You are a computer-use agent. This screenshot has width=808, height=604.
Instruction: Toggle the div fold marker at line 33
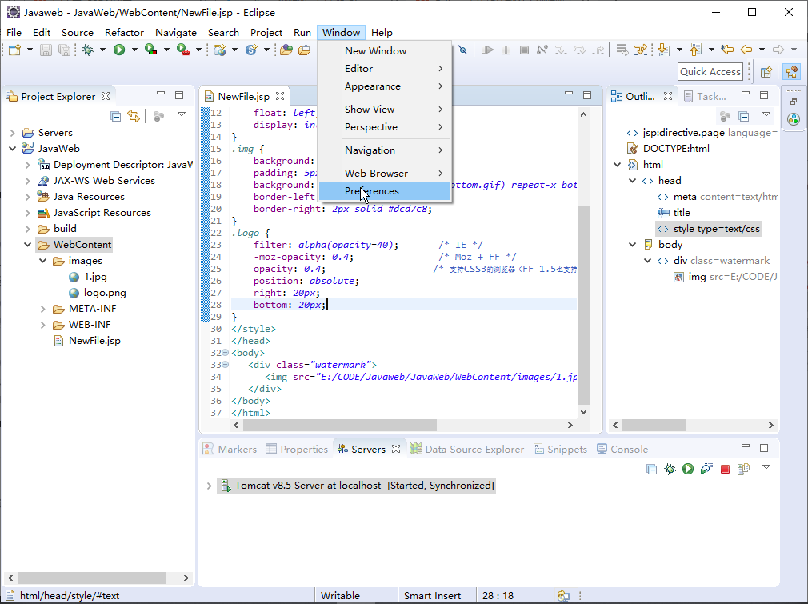click(x=225, y=364)
